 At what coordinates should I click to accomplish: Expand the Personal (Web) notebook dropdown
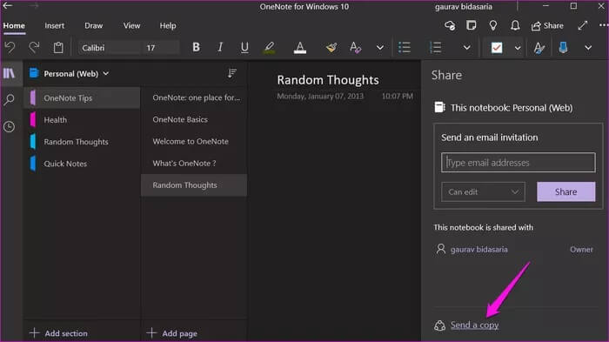click(70, 73)
